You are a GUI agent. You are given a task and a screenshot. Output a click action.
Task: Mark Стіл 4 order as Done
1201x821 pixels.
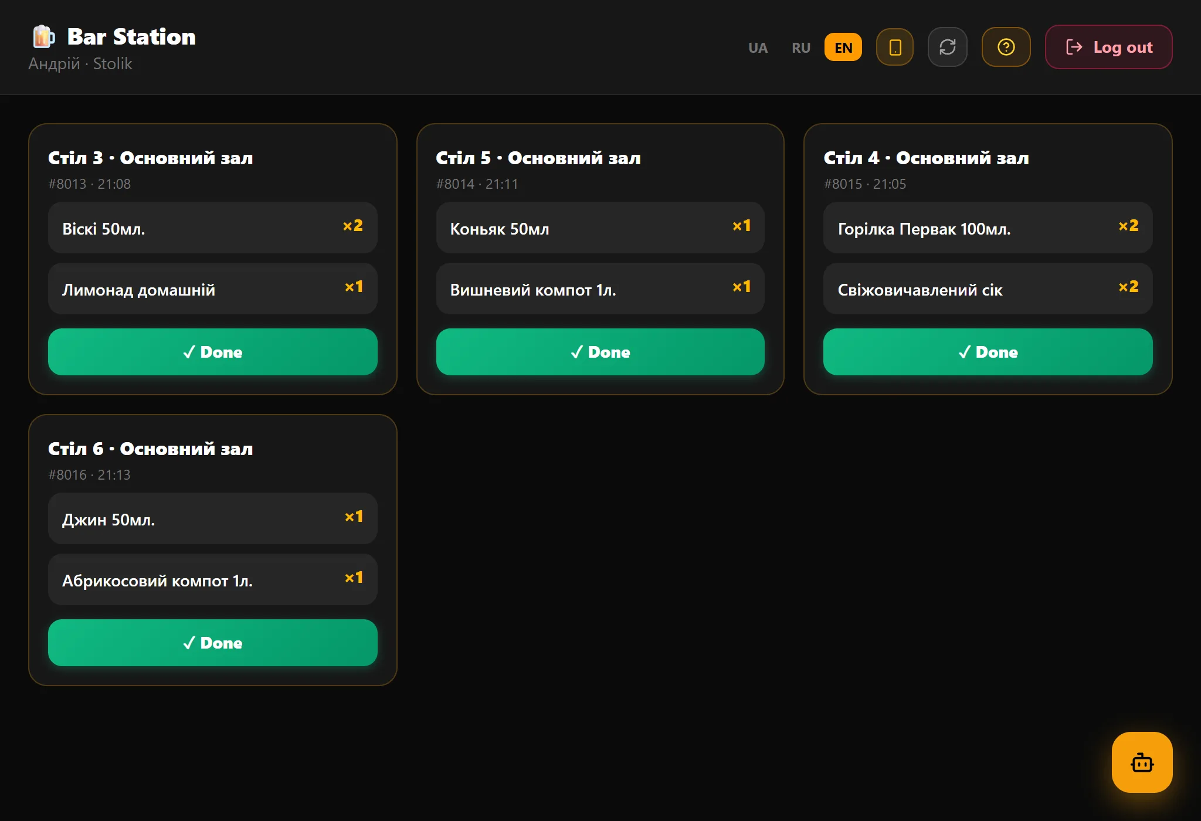click(x=988, y=352)
